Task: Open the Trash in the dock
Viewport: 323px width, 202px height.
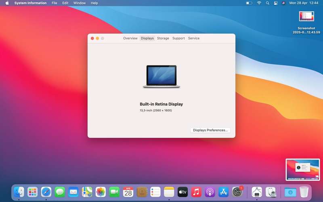Action: [x=304, y=192]
